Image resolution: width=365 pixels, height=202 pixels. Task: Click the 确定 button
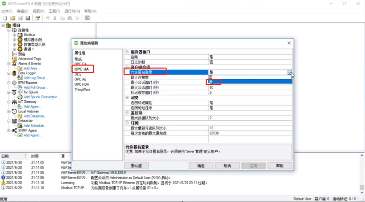pos(201,166)
